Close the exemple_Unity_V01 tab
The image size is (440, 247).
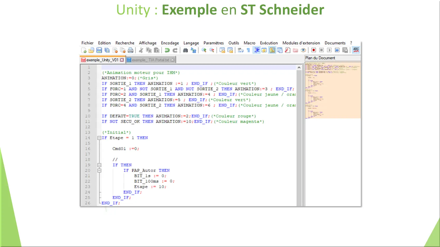[122, 60]
